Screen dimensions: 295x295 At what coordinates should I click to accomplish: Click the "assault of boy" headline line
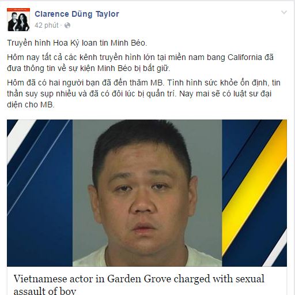(x=45, y=290)
